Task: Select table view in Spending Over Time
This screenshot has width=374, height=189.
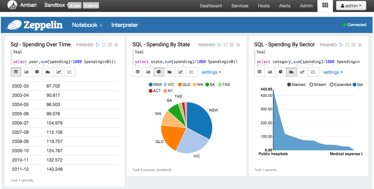Action: pos(16,72)
